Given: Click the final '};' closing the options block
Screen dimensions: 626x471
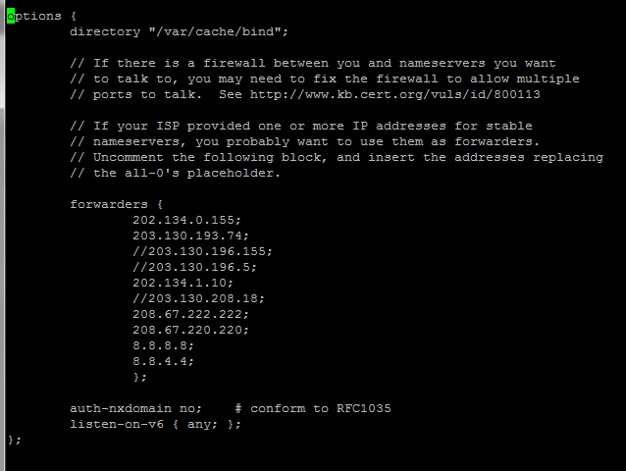Looking at the screenshot, I should [x=14, y=440].
